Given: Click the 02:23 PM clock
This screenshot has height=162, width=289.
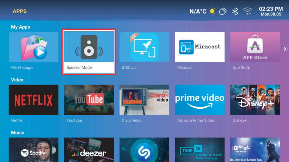Looking at the screenshot, I should pos(271,9).
